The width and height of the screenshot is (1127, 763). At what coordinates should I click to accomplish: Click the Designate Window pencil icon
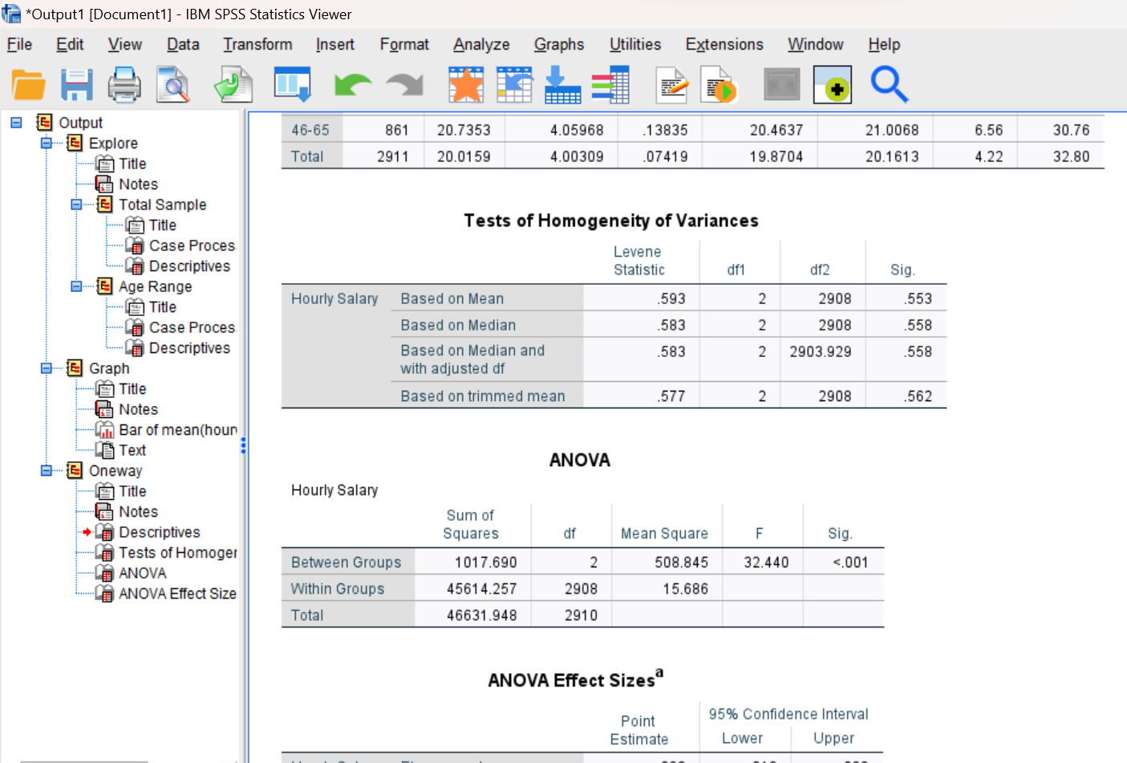pos(672,85)
